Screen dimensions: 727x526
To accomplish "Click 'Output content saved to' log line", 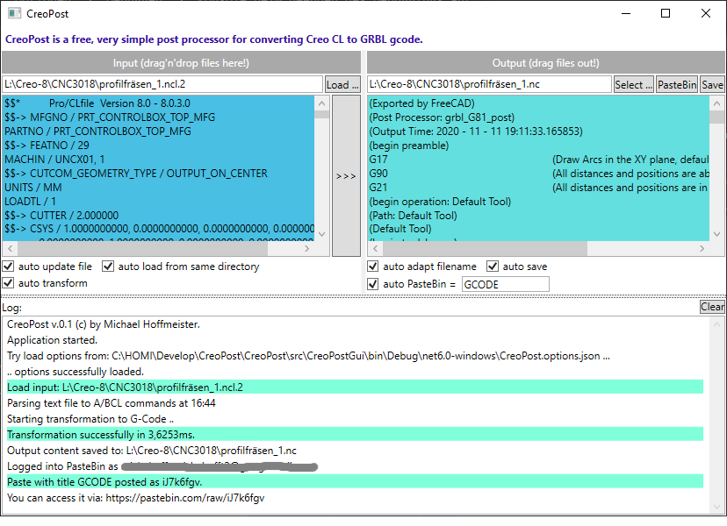I will point(152,451).
